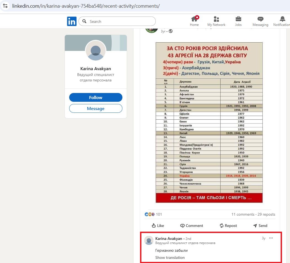Open the Home navigation icon
The width and height of the screenshot is (290, 263).
click(x=194, y=19)
